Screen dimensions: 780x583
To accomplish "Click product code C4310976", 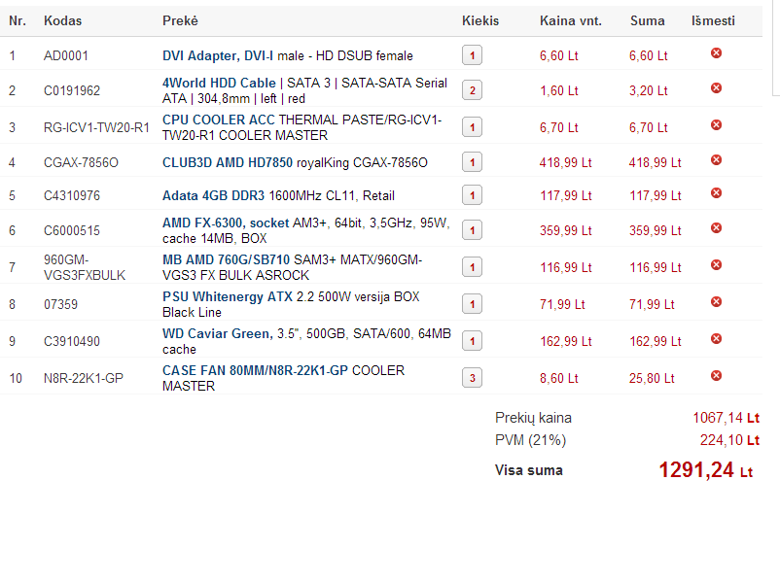I will coord(72,196).
